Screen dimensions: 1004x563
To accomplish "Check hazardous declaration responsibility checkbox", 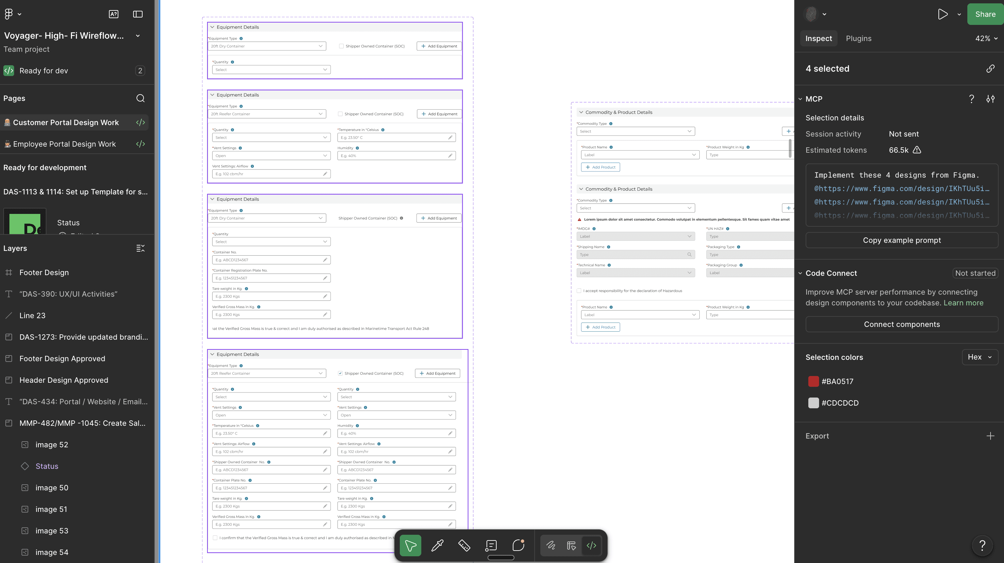I will coord(579,291).
